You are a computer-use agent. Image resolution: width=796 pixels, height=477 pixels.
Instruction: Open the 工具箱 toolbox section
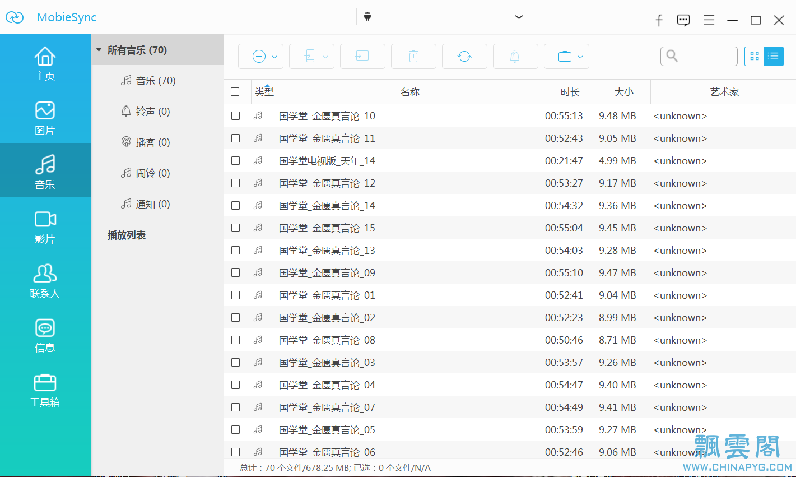point(45,390)
